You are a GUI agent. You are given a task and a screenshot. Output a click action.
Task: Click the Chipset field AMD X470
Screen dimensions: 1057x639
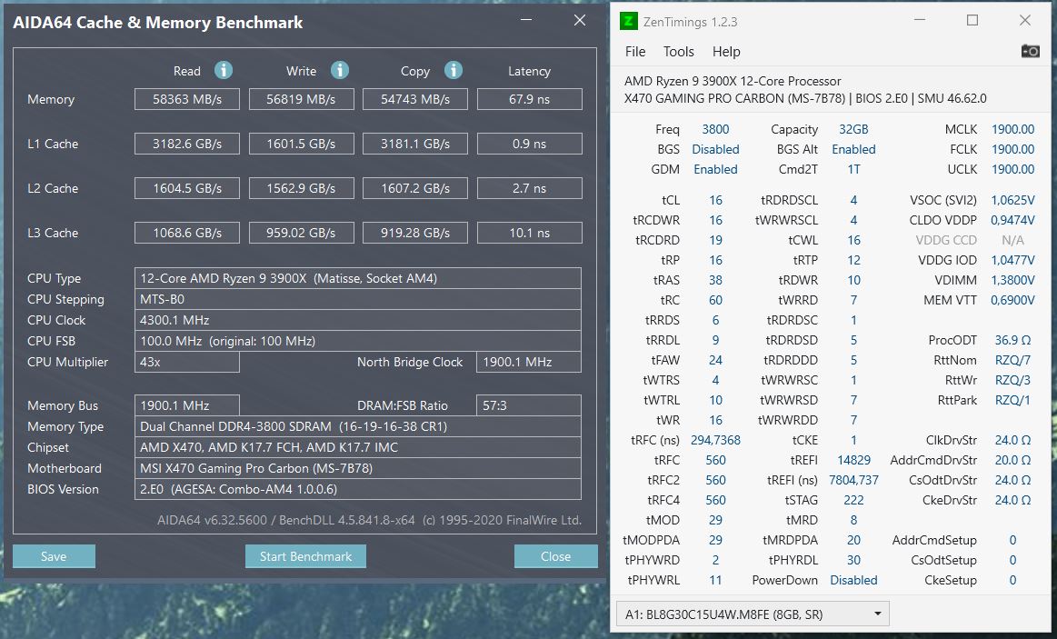point(358,447)
